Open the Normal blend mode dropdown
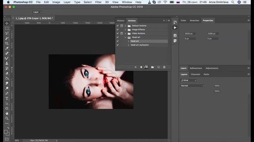This screenshot has height=142, width=254. 192,86
